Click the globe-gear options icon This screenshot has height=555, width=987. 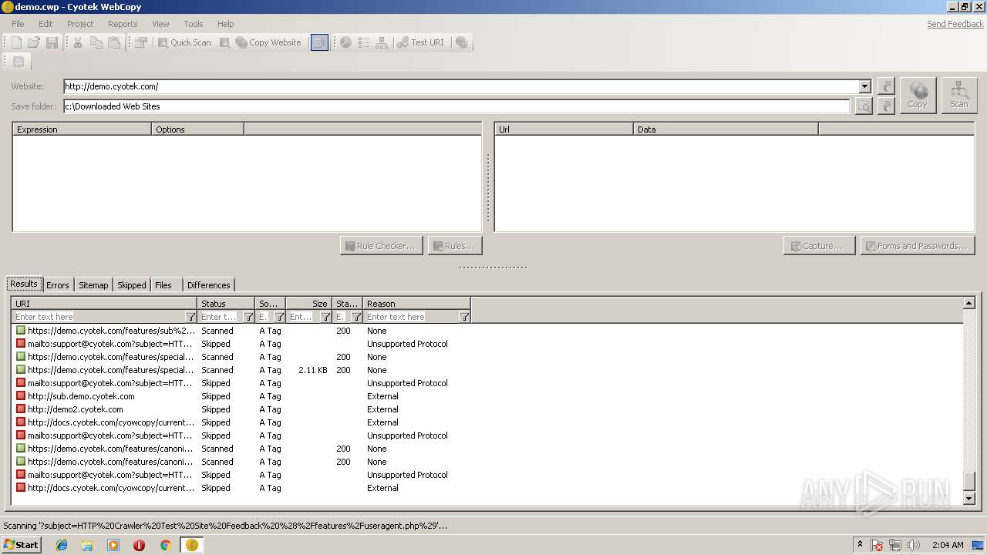(462, 42)
